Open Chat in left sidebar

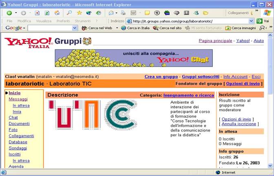pos(13,118)
